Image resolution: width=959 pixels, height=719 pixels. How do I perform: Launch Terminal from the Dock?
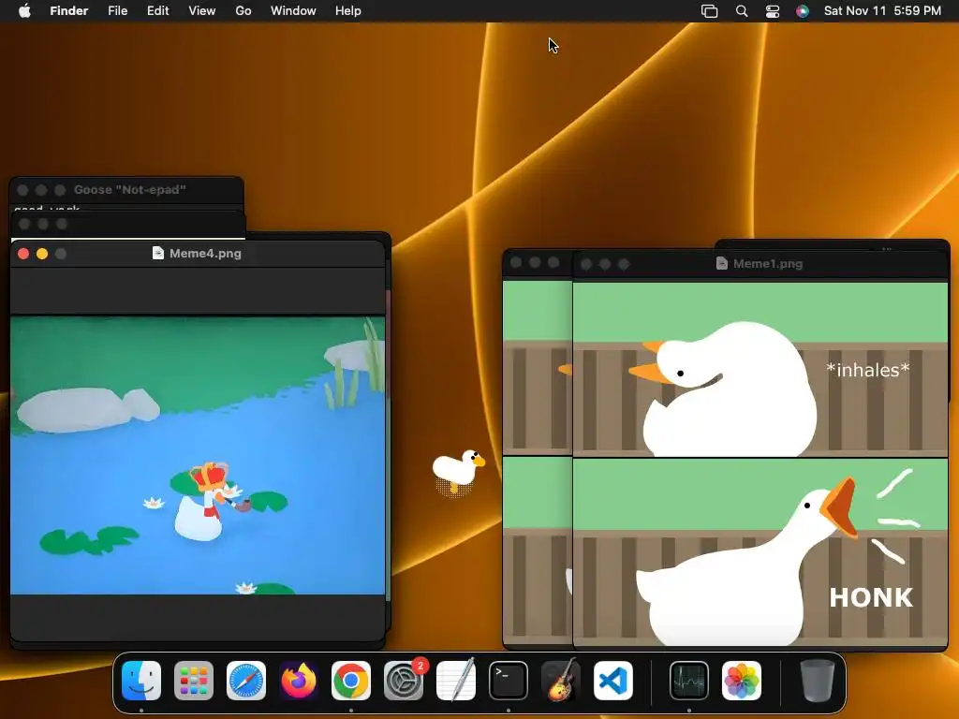click(x=509, y=681)
